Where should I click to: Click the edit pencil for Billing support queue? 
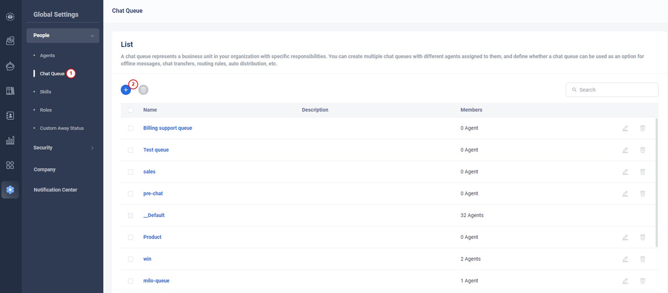625,128
